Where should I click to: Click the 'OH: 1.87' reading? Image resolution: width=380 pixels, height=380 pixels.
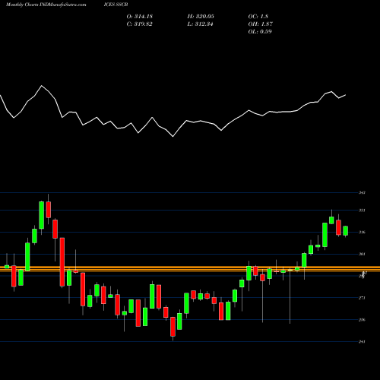[x=261, y=24]
